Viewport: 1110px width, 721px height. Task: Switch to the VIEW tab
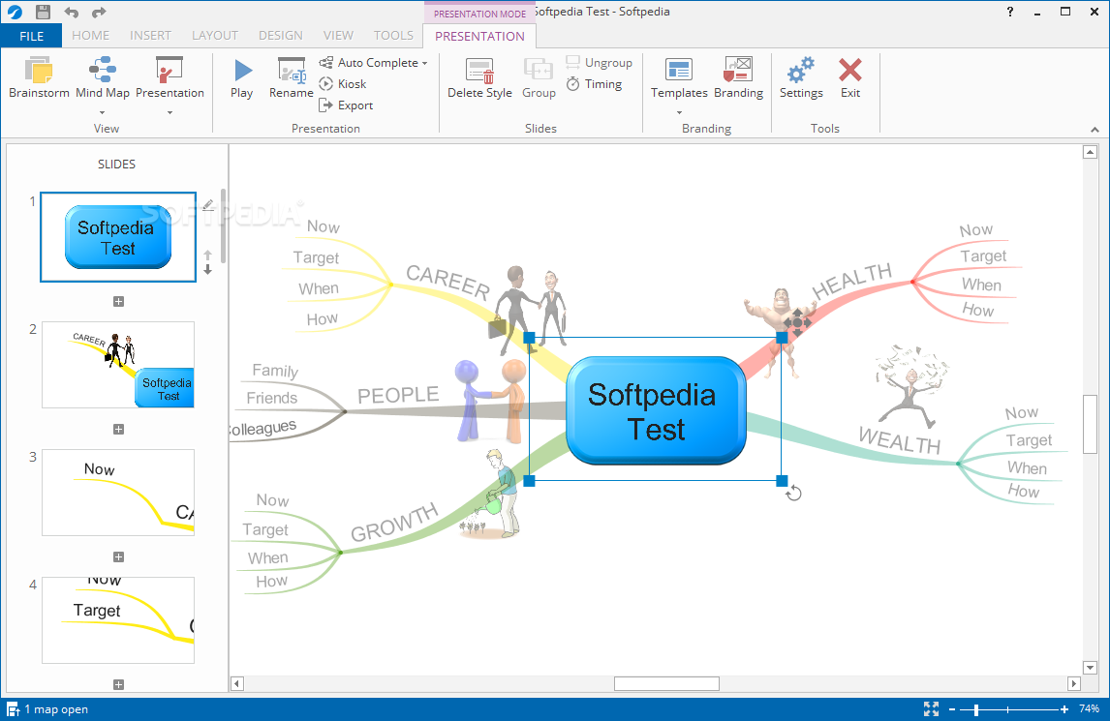point(338,36)
